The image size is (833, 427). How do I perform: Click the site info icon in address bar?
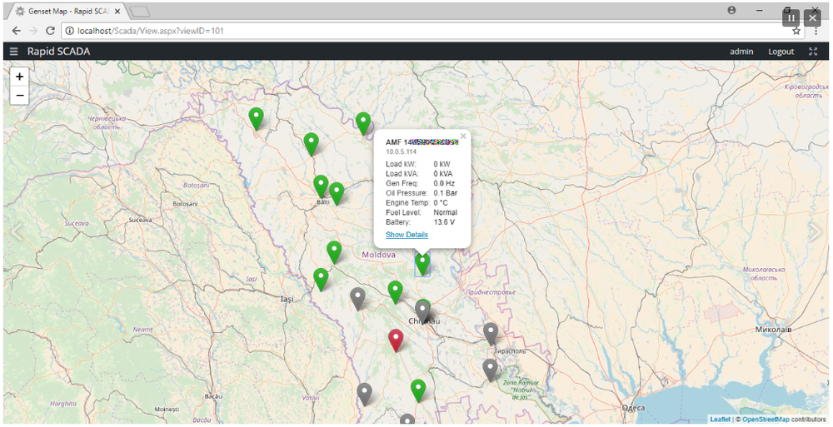[x=70, y=31]
